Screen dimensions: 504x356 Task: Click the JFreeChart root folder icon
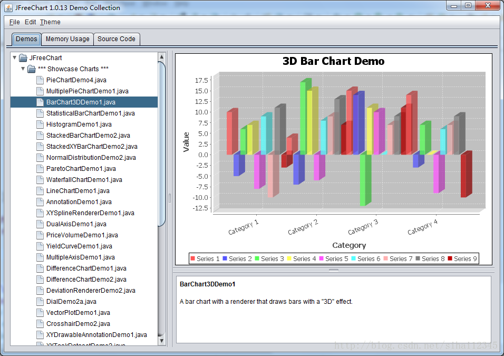point(23,58)
